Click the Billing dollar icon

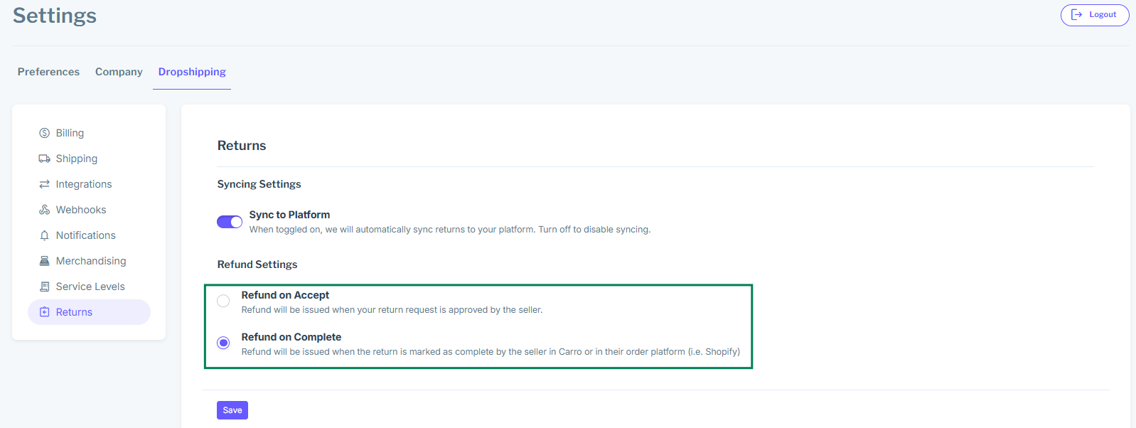tap(44, 133)
